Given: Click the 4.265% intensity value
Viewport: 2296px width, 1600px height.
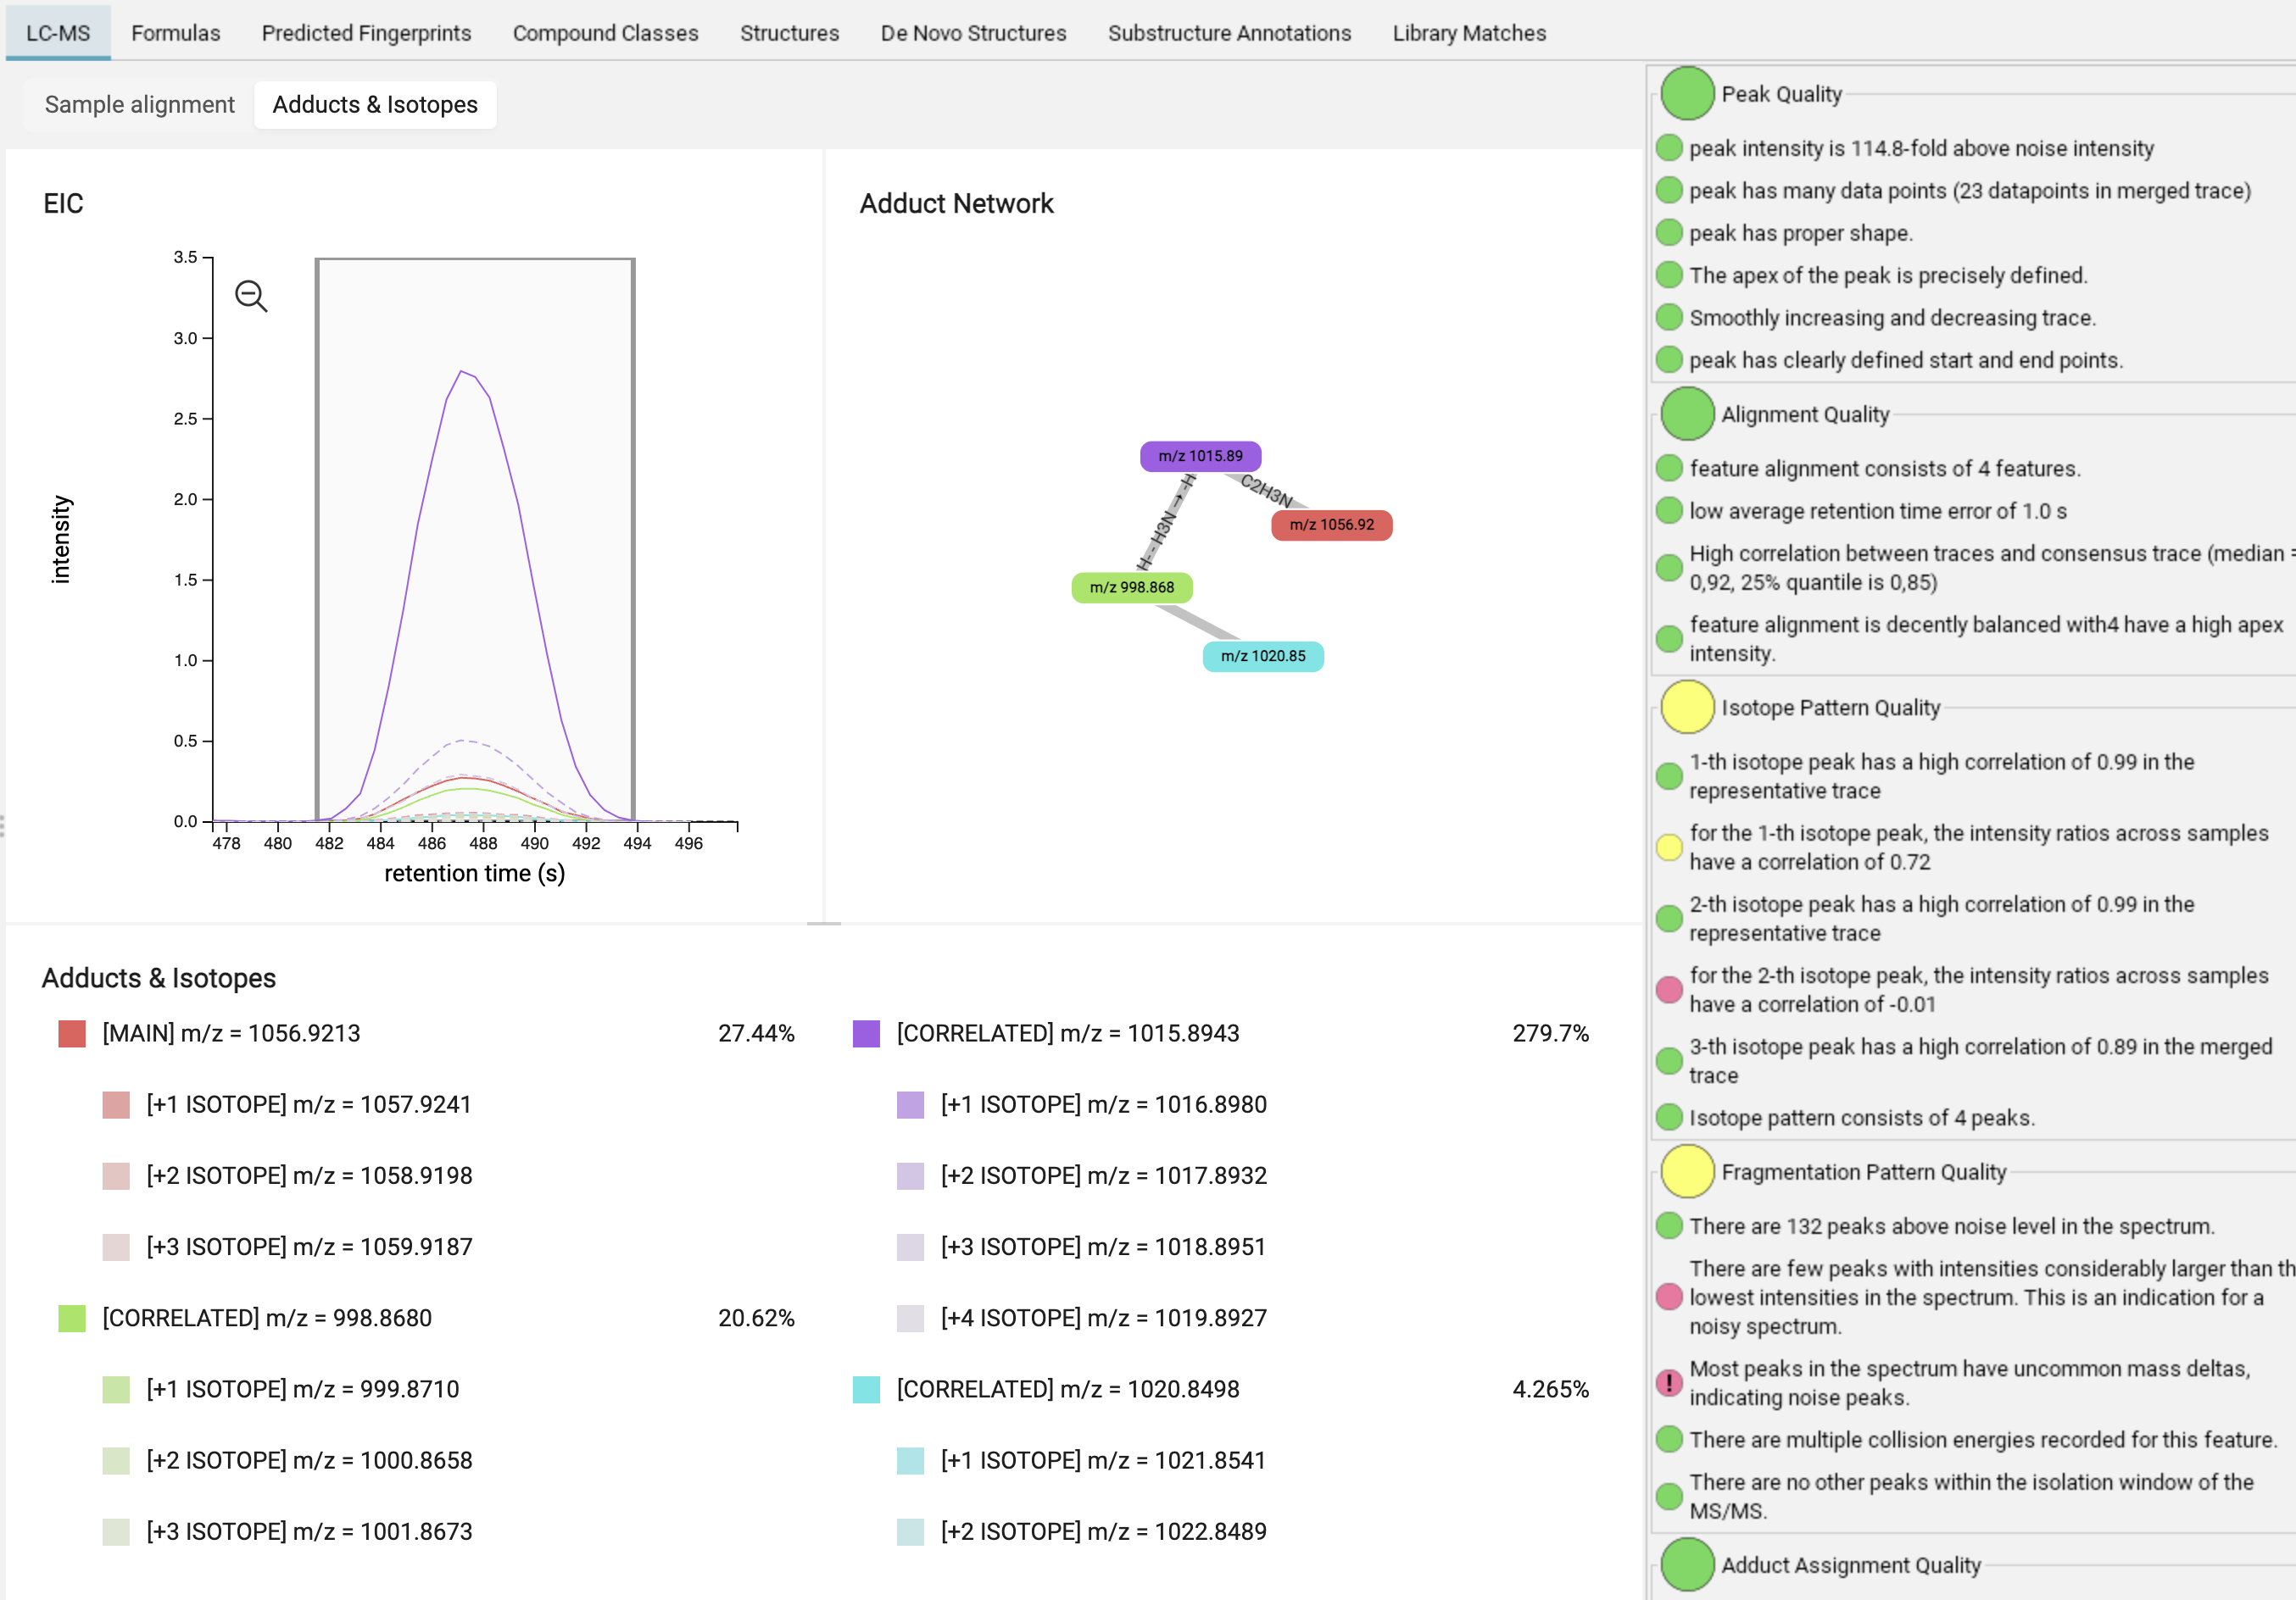Looking at the screenshot, I should pyautogui.click(x=1550, y=1389).
